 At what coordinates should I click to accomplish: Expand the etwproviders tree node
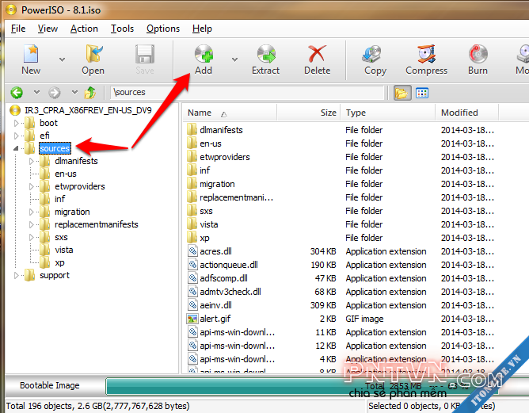click(x=32, y=186)
